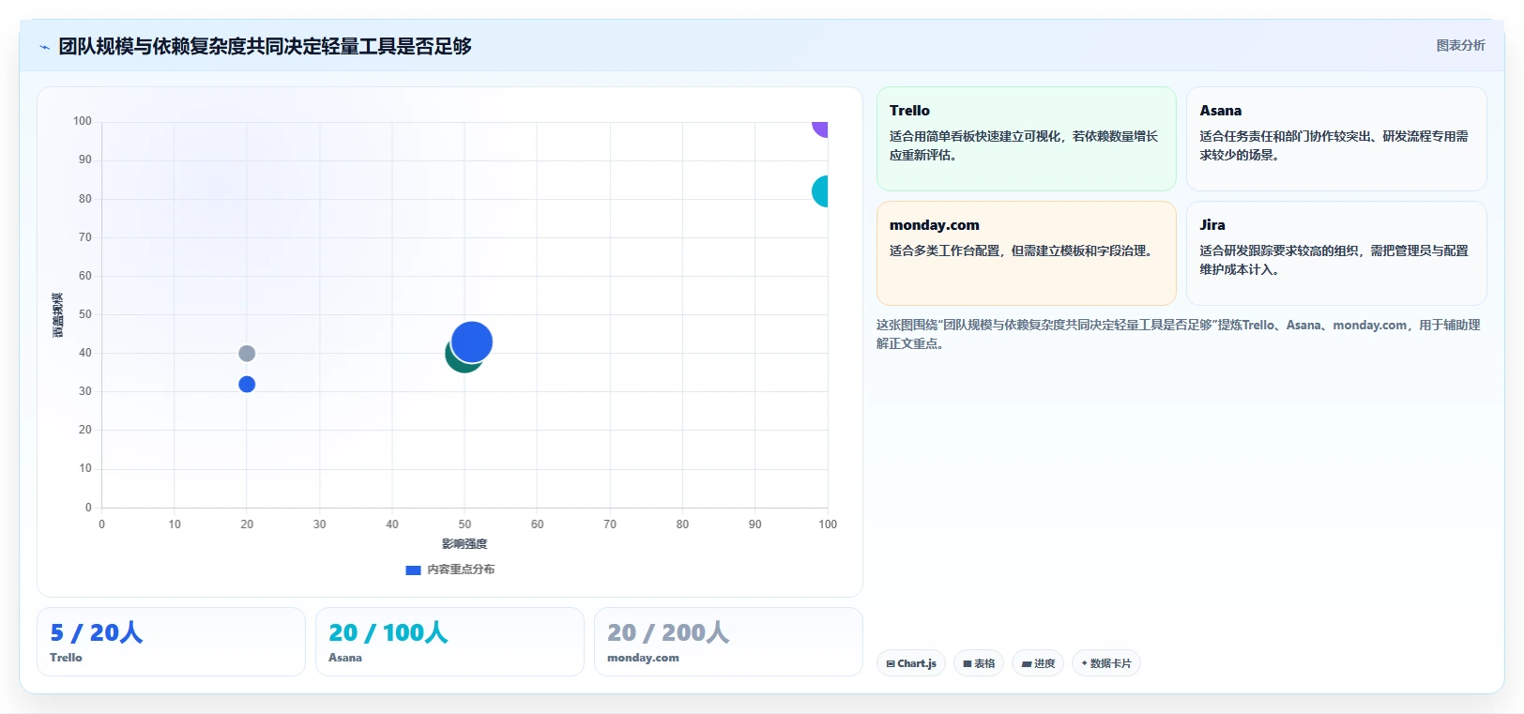Toggle the 内容重点分布 legend swatch
This screenshot has height=714, width=1524.
413,570
